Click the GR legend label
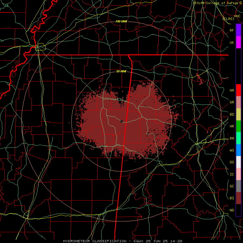 pyautogui.click(x=232, y=102)
